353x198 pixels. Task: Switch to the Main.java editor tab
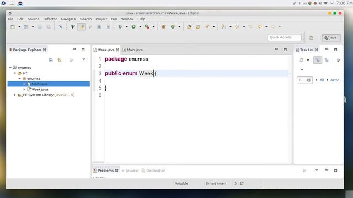(x=132, y=50)
